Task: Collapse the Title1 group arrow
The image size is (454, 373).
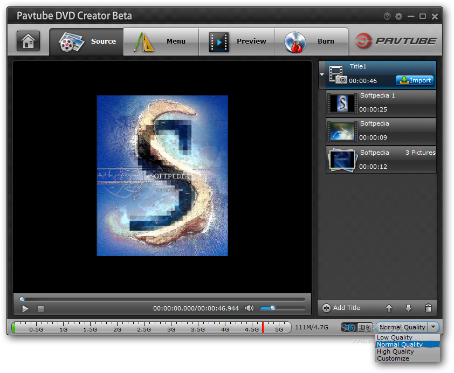Action: click(322, 74)
